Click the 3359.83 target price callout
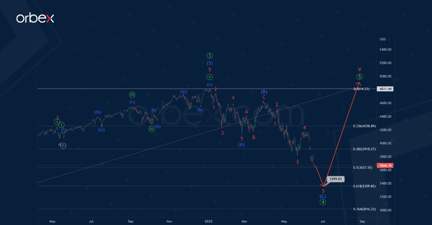 pos(335,179)
